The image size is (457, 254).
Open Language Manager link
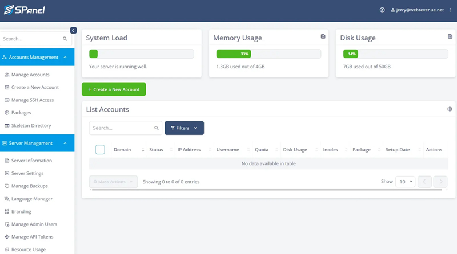coord(32,199)
